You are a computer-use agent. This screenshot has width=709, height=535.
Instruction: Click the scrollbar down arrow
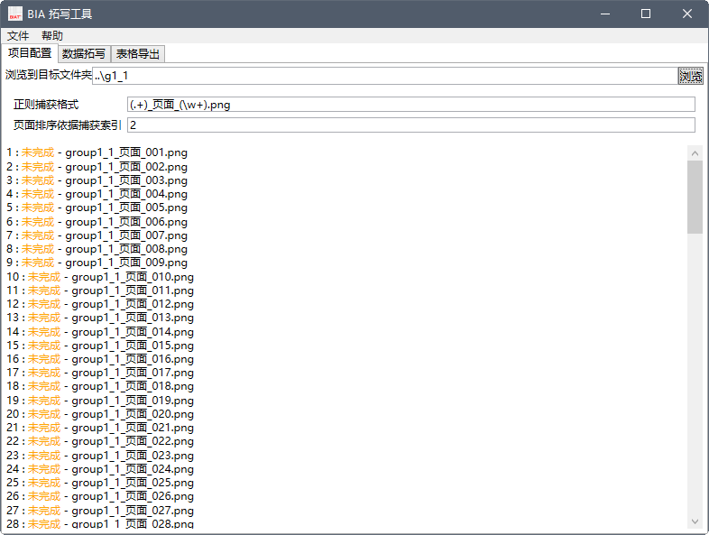695,521
